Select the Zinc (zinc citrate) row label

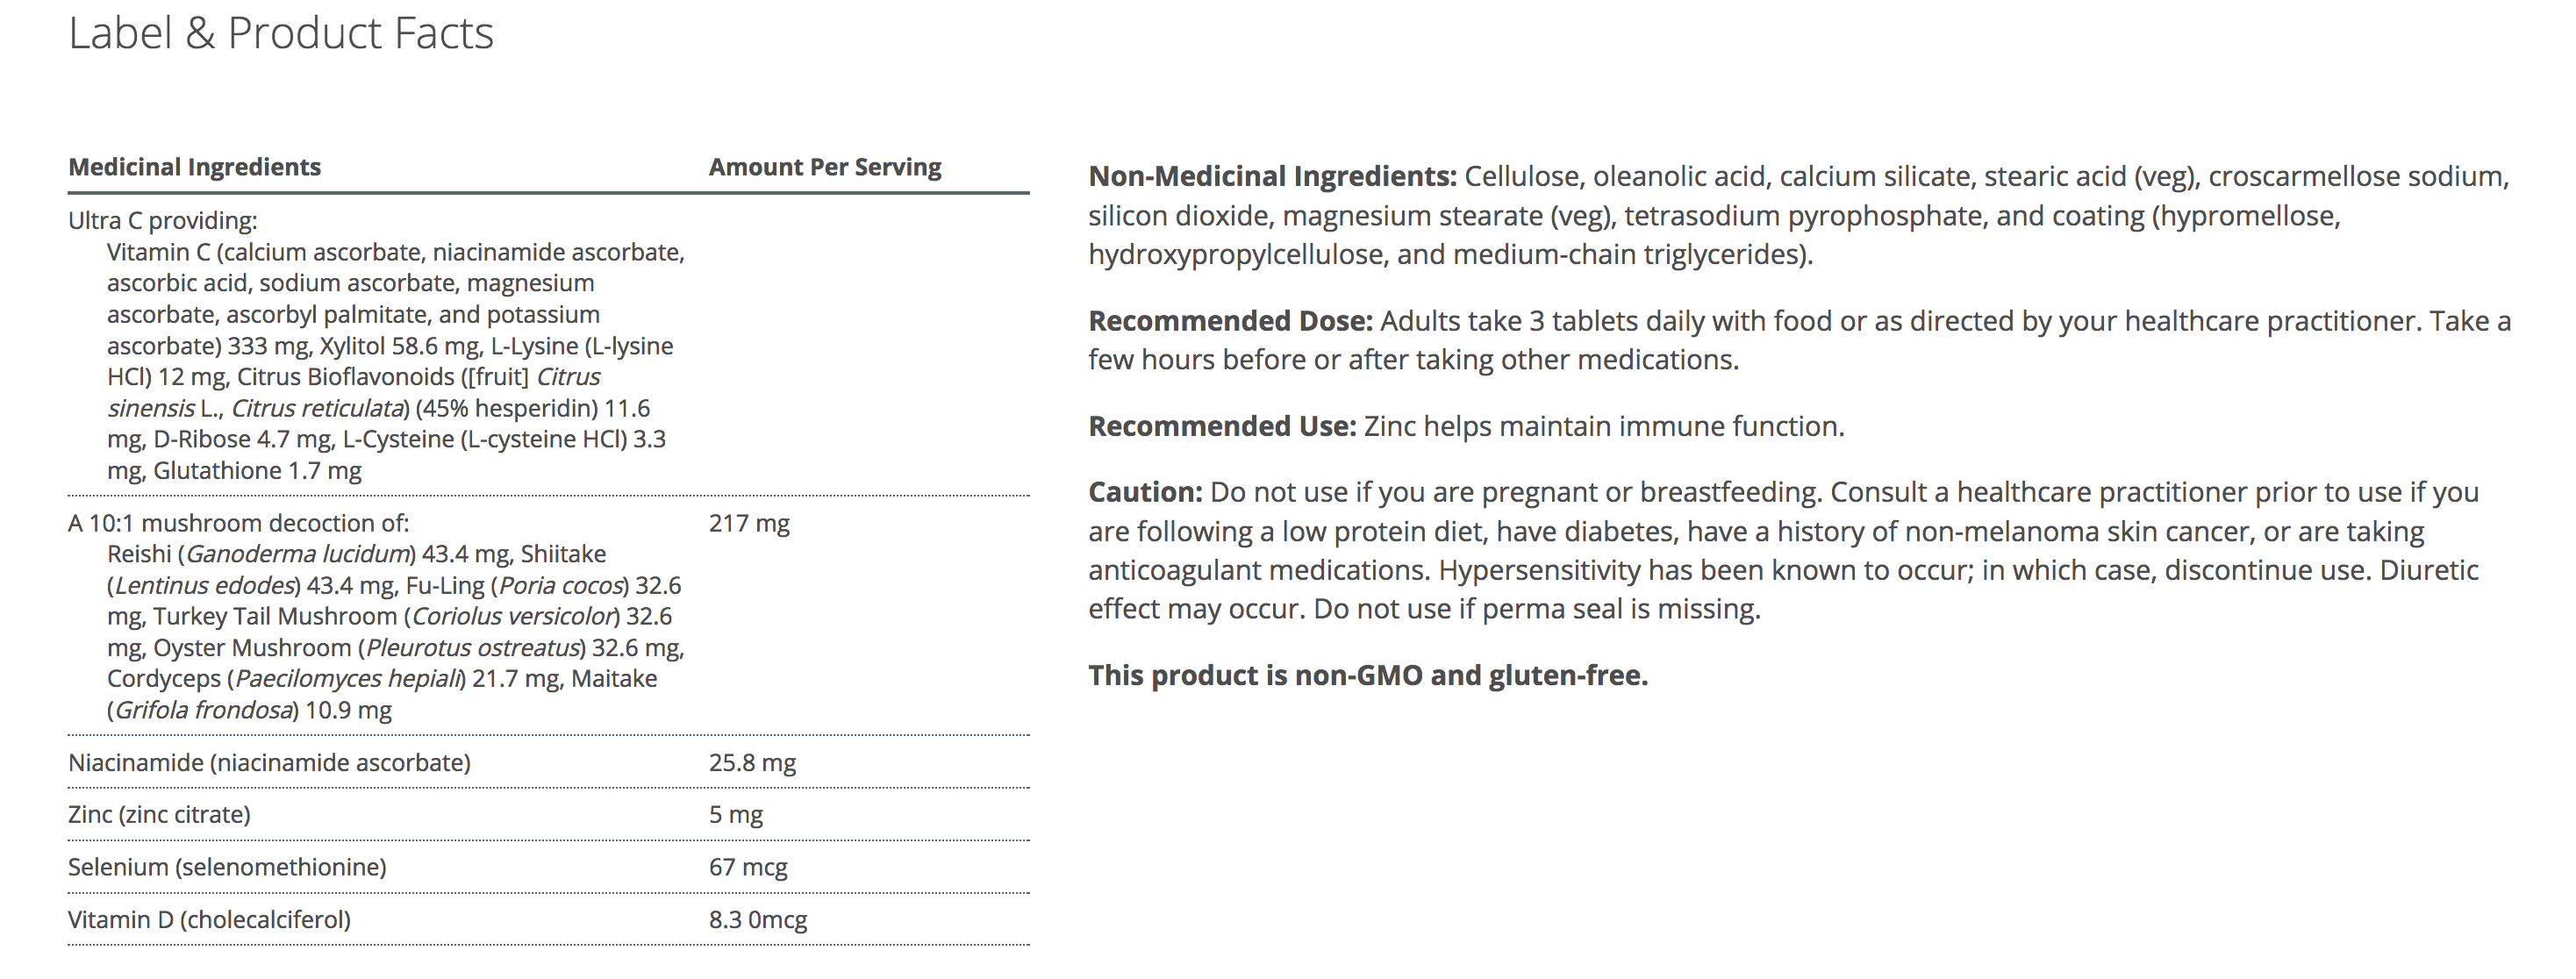point(159,814)
